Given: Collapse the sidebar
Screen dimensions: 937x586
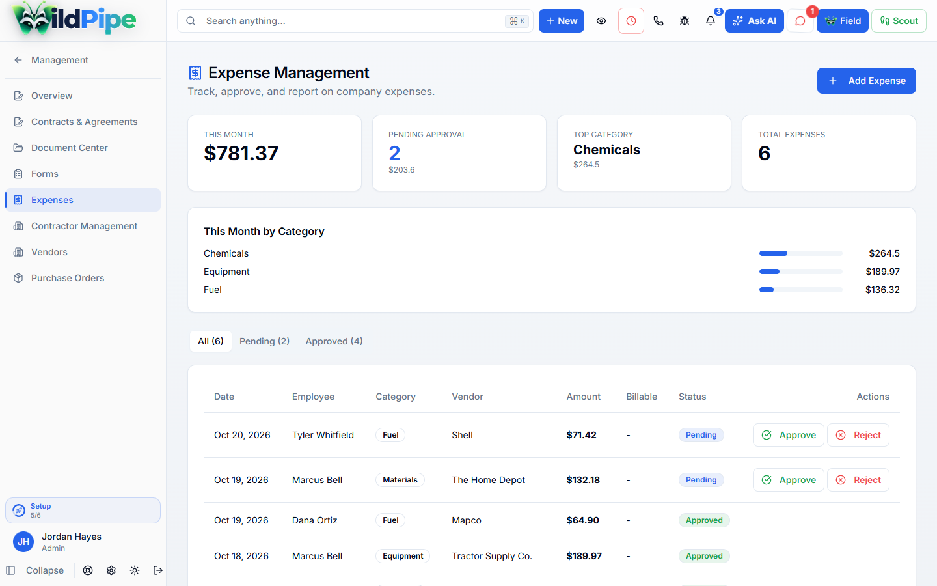Looking at the screenshot, I should point(35,570).
